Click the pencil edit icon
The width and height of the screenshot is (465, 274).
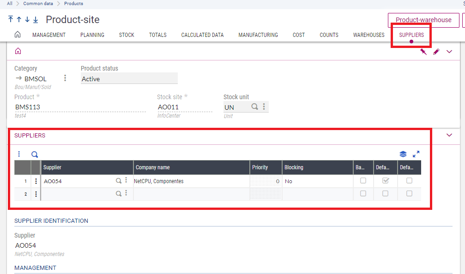point(436,52)
